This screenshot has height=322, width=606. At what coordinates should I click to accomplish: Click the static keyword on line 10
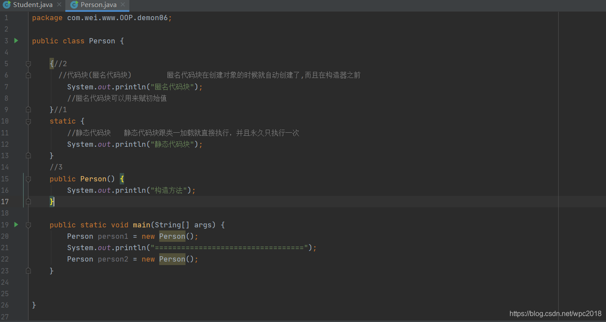coord(63,121)
